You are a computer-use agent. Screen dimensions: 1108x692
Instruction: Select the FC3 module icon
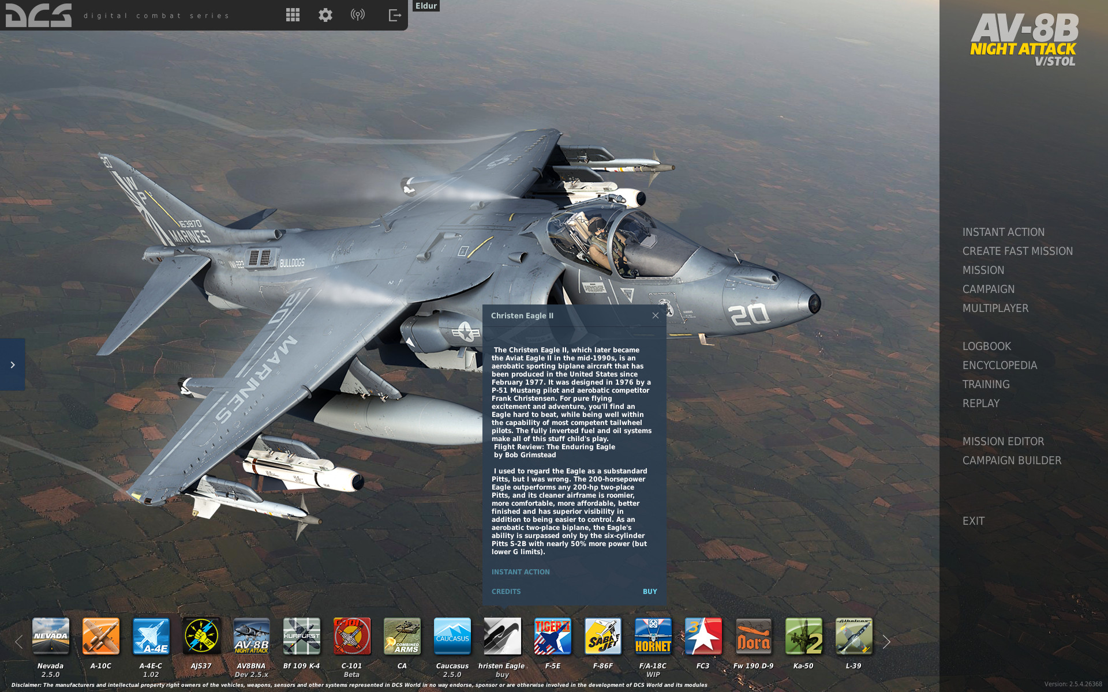click(703, 636)
